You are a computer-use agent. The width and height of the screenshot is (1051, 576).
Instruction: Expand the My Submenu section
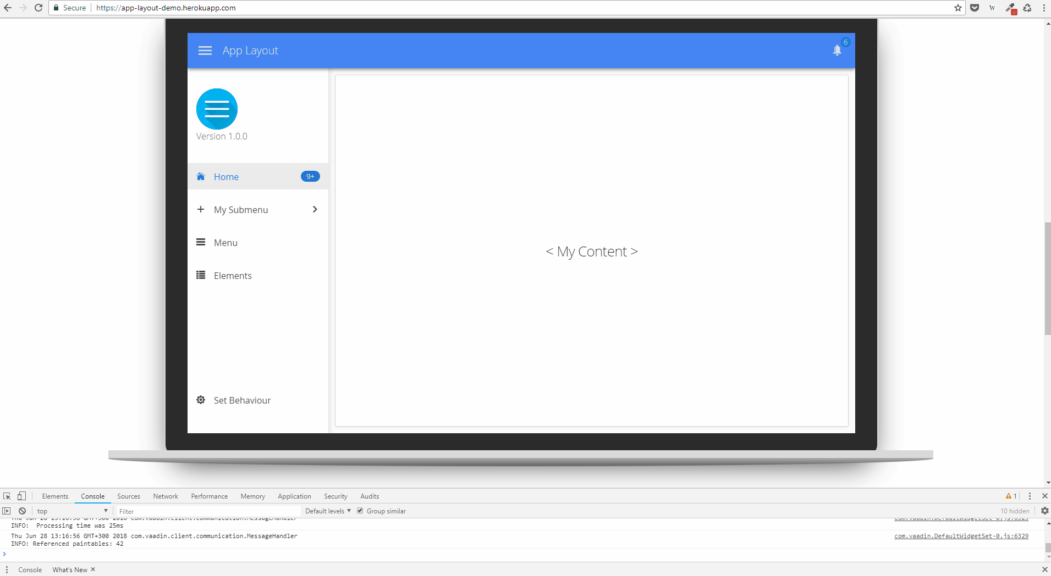(241, 209)
